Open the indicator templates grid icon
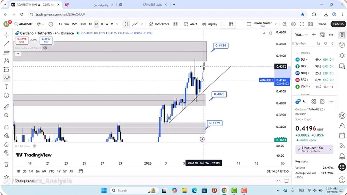The width and height of the screenshot is (347, 195). point(175,24)
